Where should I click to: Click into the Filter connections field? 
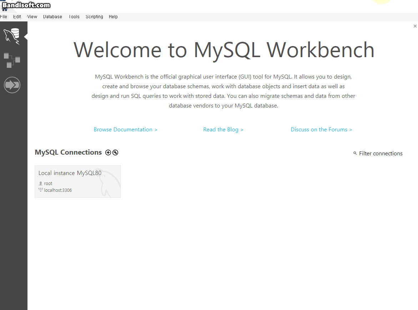(x=381, y=154)
